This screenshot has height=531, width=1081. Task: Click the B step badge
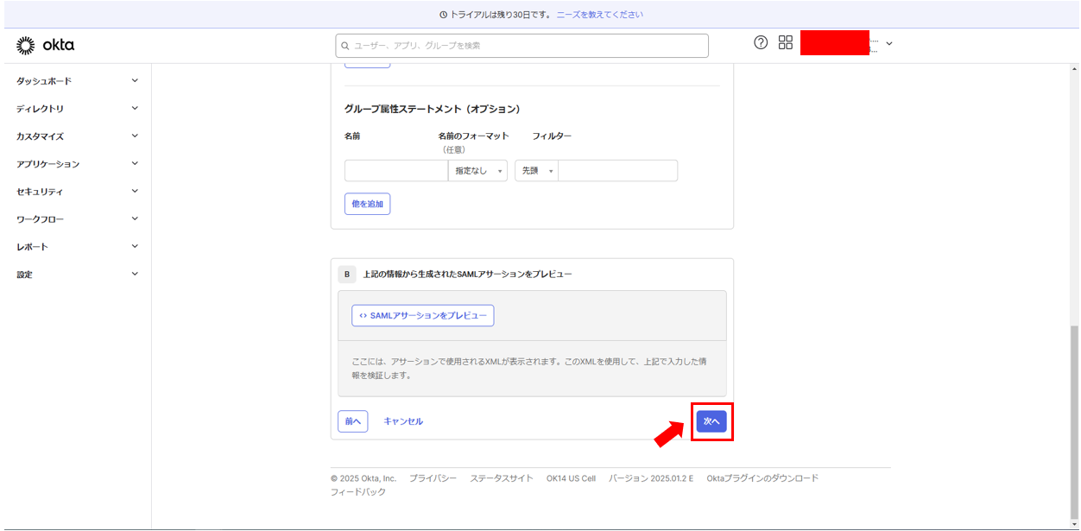click(347, 275)
